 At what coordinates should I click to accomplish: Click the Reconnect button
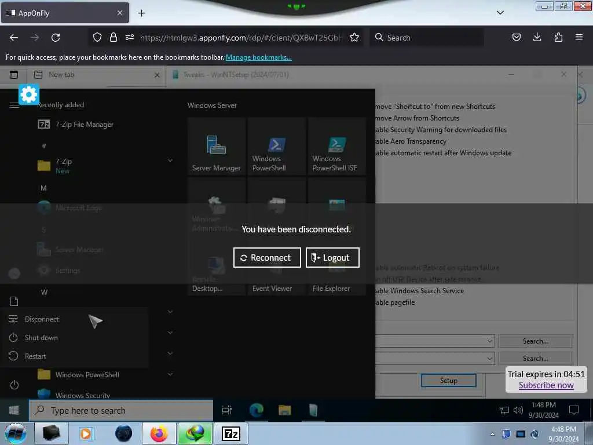[267, 258]
